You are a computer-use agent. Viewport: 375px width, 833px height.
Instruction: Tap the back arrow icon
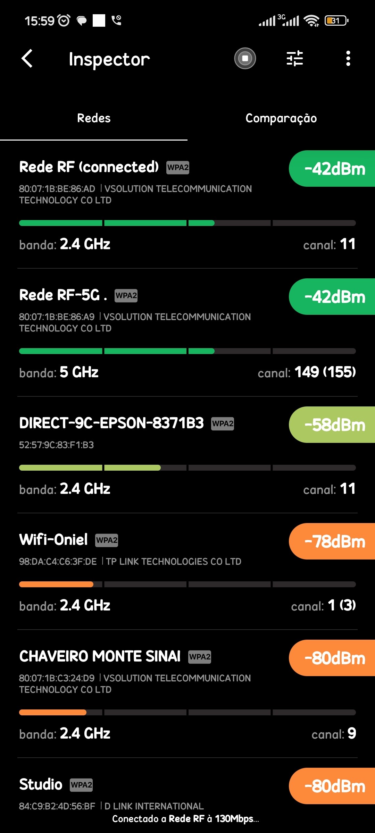[27, 58]
